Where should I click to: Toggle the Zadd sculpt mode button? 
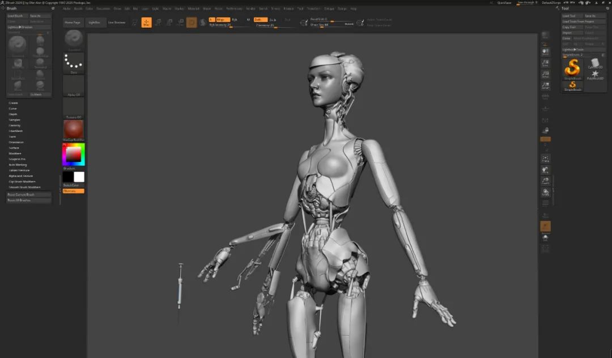[x=260, y=19]
